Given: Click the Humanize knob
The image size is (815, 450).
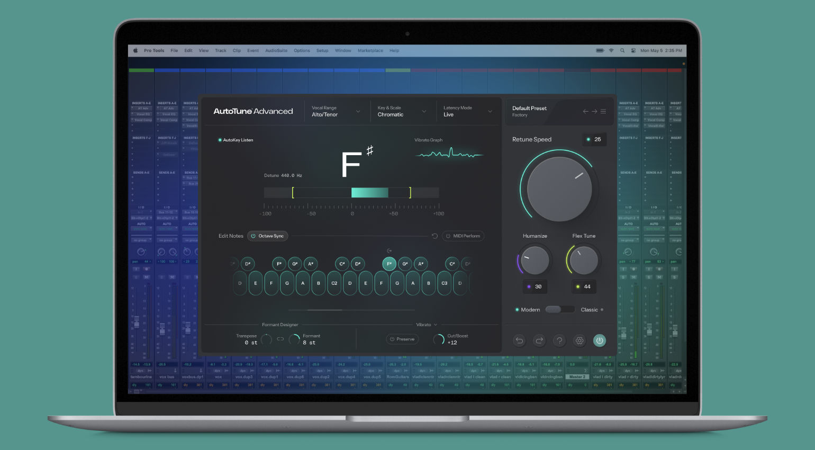Looking at the screenshot, I should pyautogui.click(x=535, y=260).
